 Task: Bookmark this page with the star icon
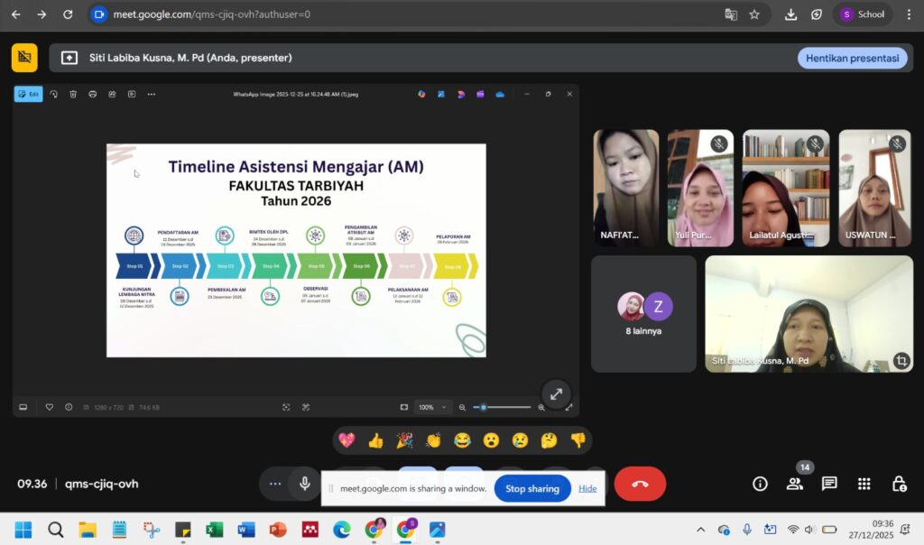pyautogui.click(x=754, y=14)
